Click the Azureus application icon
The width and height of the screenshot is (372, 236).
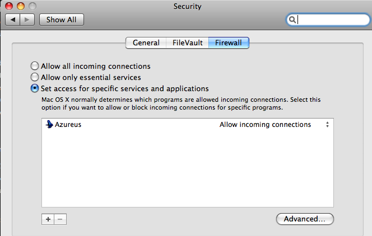49,124
